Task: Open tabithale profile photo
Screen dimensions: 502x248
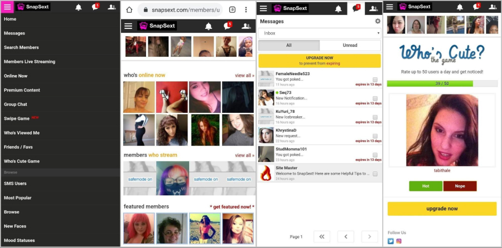Action: 442,130
